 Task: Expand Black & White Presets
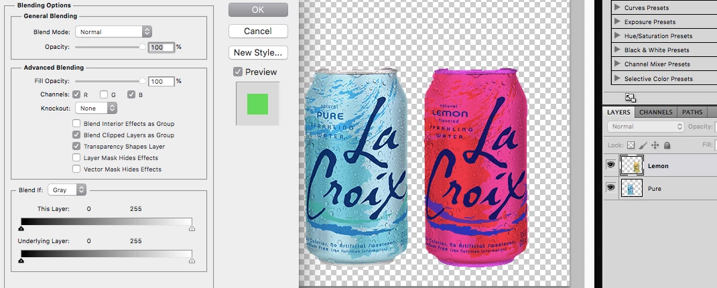tap(617, 50)
